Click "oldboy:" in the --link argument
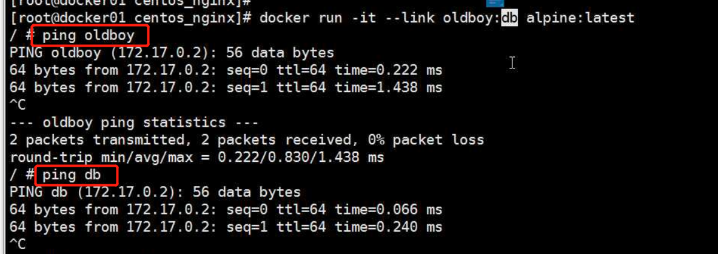718x254 pixels. click(472, 18)
